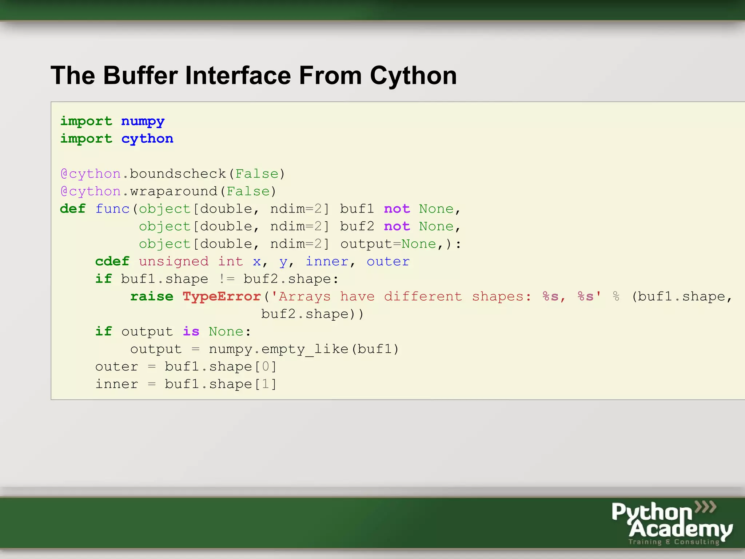The image size is (745, 559).
Task: Click the 'outer = buf1.shape[0]' line
Action: point(186,366)
